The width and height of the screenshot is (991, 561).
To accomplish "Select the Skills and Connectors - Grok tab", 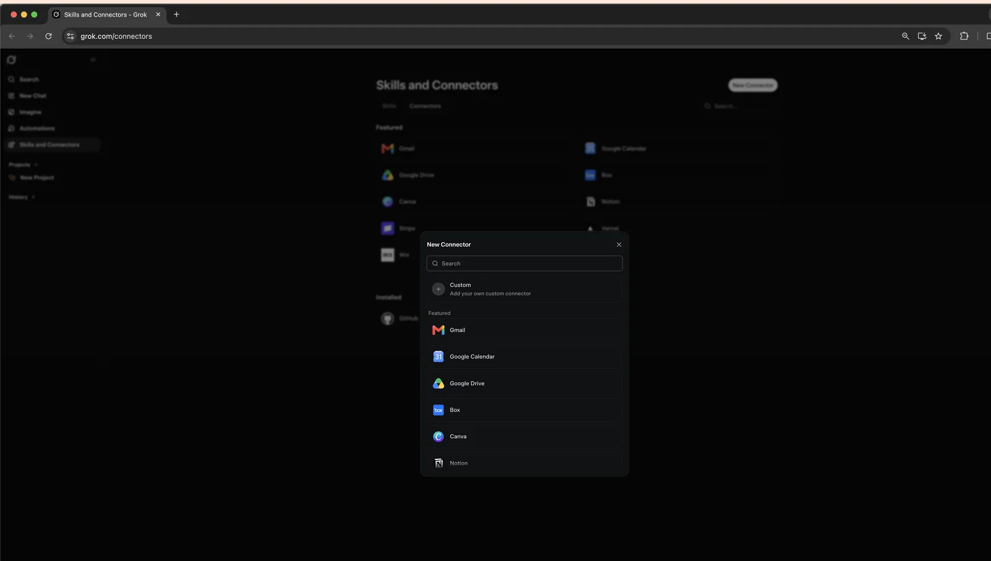I will pos(107,14).
